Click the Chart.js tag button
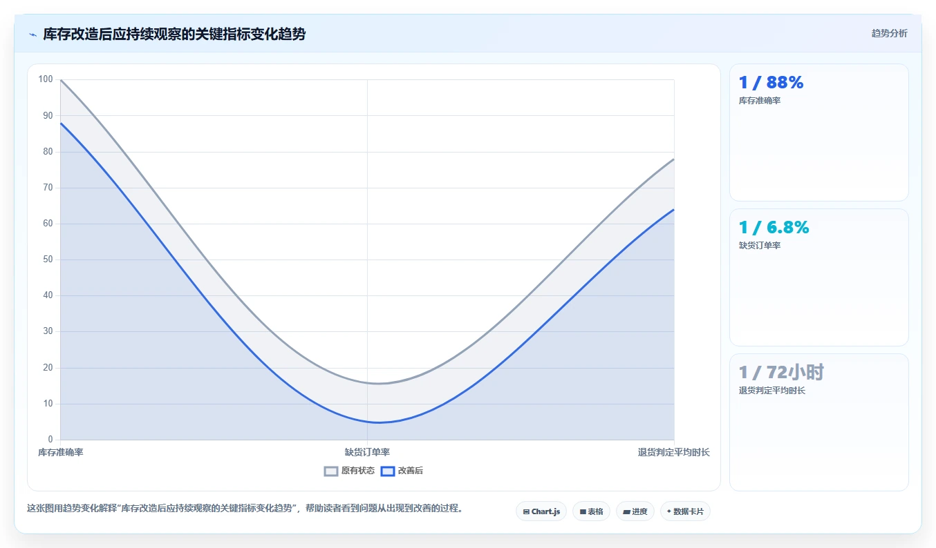This screenshot has width=936, height=548. pos(541,511)
